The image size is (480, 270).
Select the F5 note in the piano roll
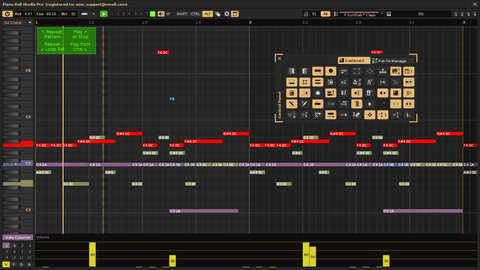pos(172,99)
